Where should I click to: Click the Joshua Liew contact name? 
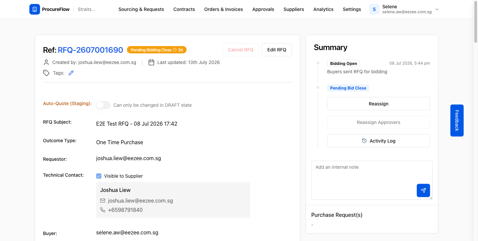[x=115, y=190]
